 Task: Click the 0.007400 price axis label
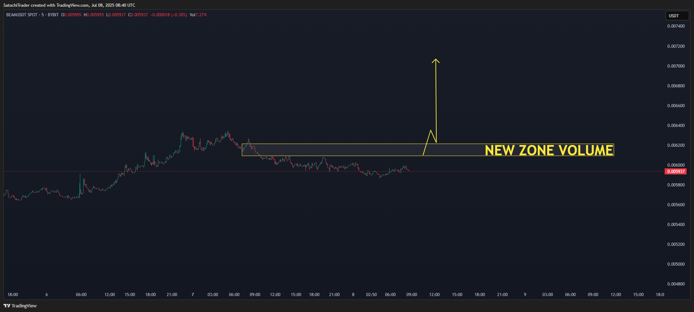click(676, 26)
